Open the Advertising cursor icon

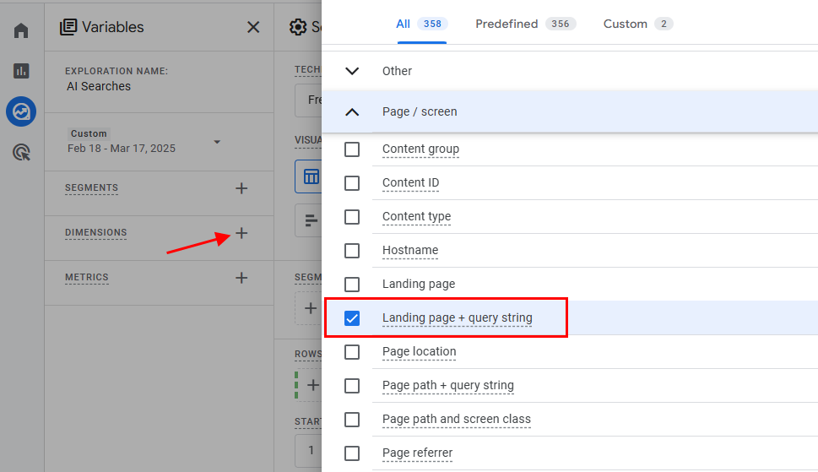(22, 152)
